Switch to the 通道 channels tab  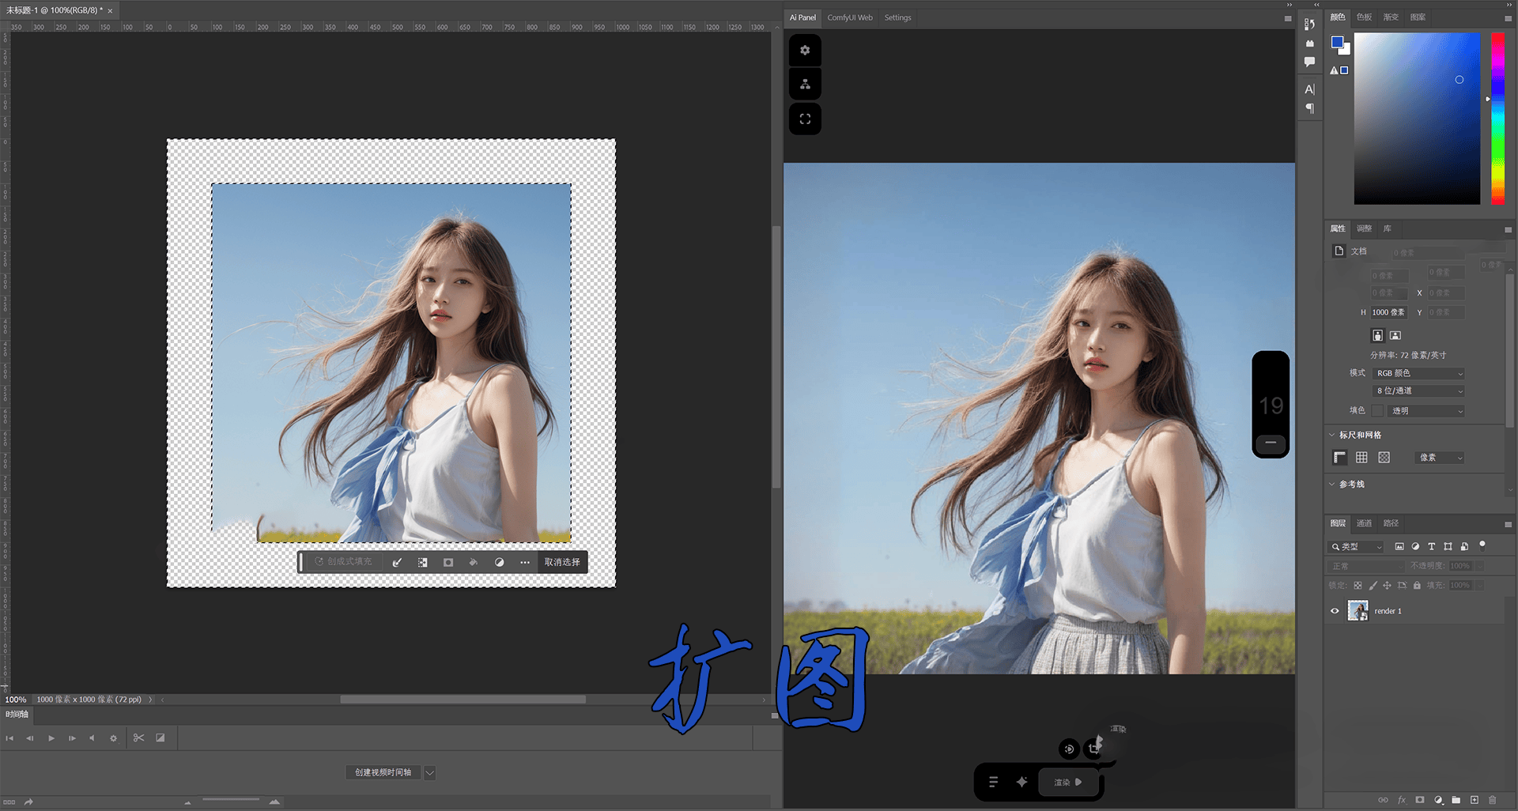1364,523
